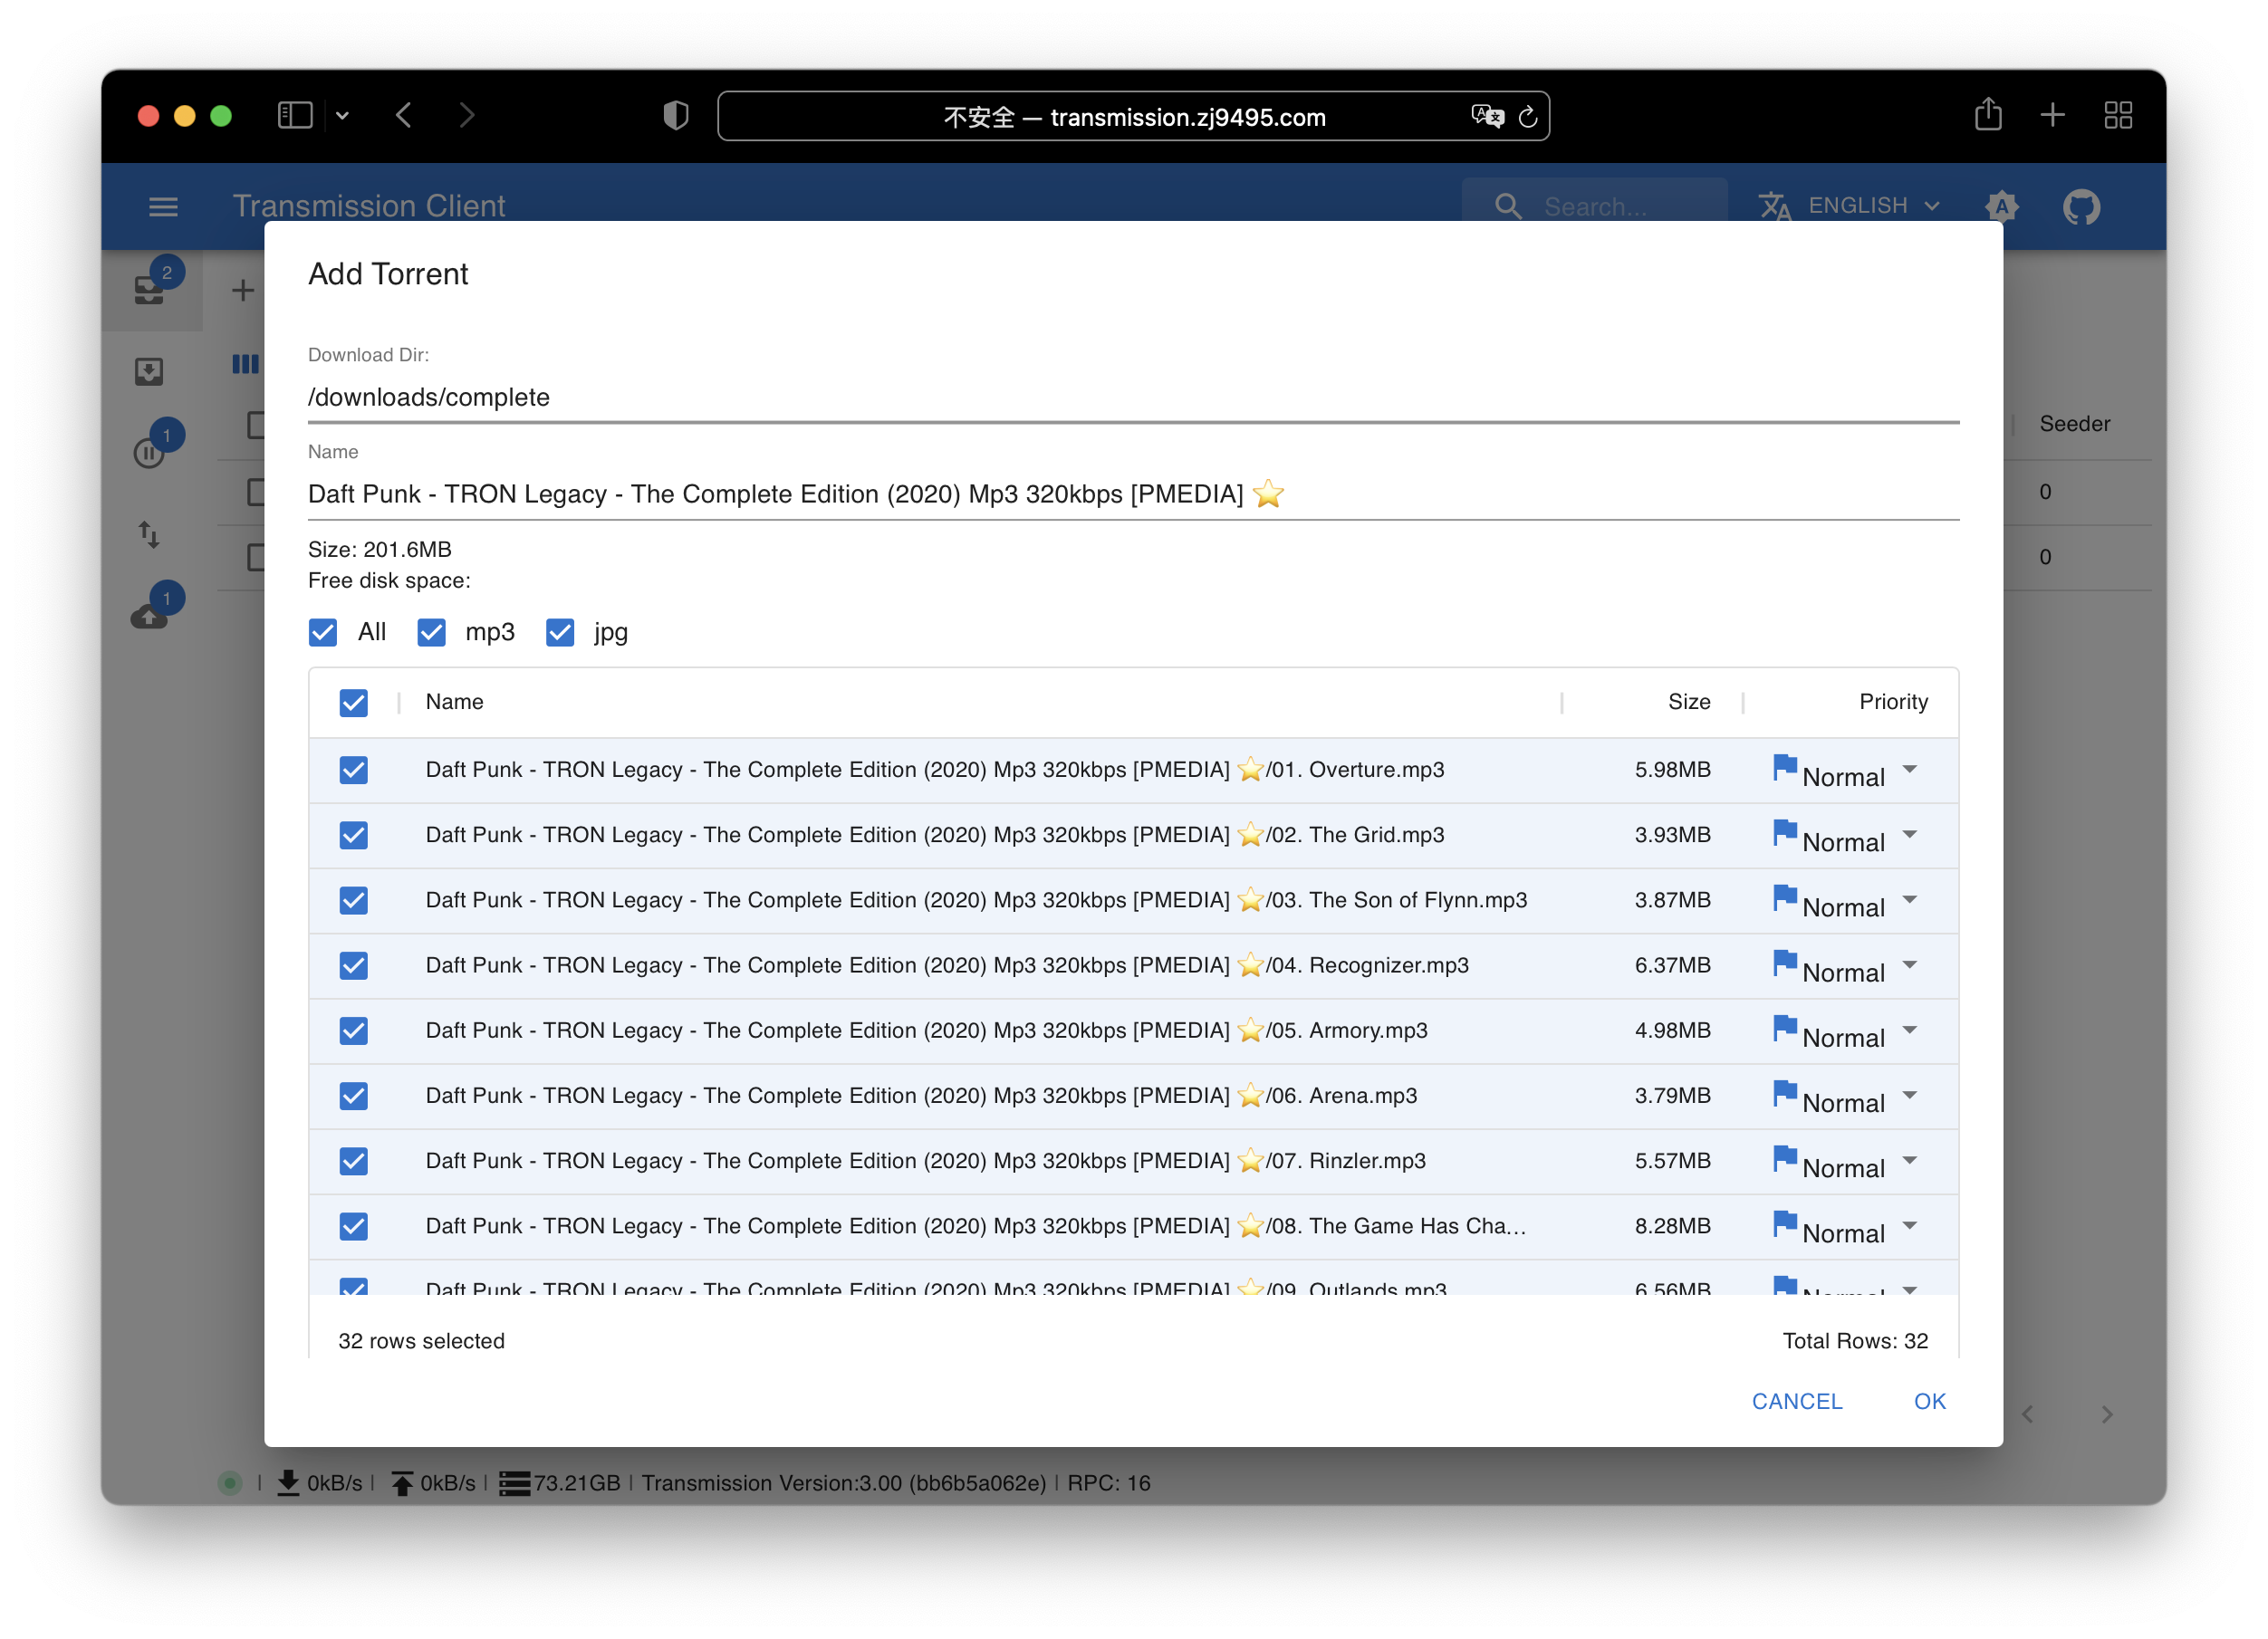Click Safari sidebar toggle icon
This screenshot has width=2268, height=1639.
point(295,115)
